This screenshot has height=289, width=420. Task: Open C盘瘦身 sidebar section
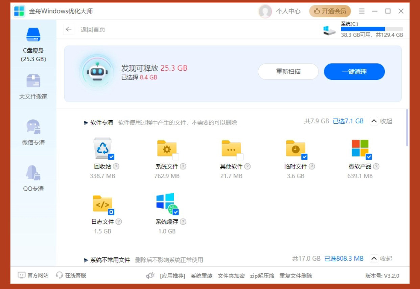click(x=33, y=45)
